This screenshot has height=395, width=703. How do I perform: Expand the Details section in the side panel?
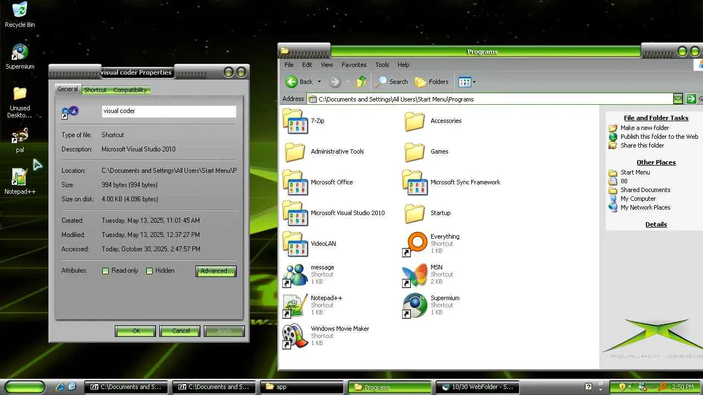[656, 224]
